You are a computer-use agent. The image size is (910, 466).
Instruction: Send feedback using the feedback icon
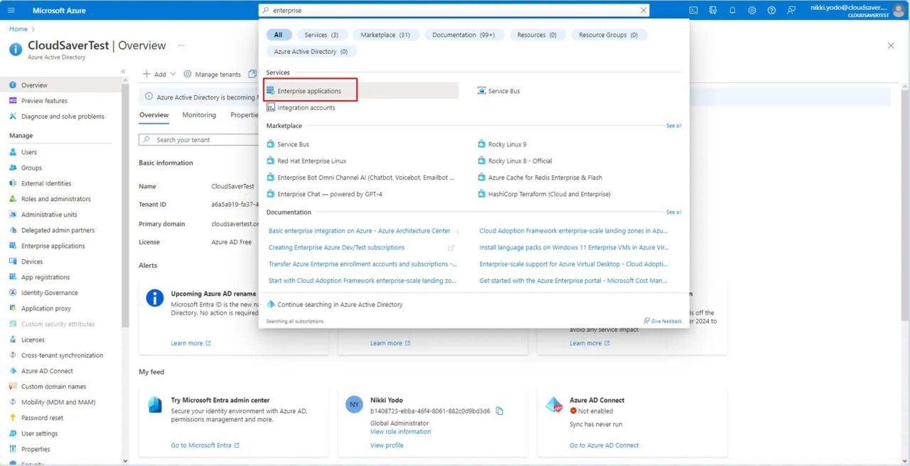pyautogui.click(x=791, y=10)
